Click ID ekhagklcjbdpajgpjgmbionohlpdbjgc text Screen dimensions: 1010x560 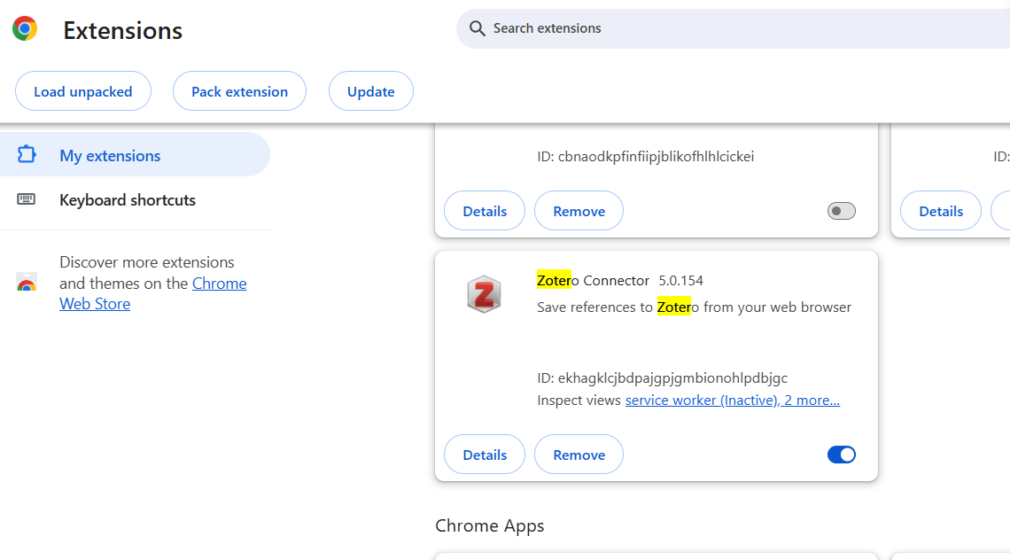pos(662,378)
